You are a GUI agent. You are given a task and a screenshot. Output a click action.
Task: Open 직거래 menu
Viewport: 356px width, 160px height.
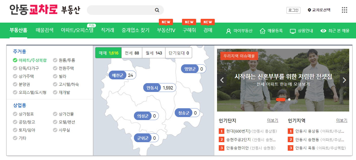(108, 30)
